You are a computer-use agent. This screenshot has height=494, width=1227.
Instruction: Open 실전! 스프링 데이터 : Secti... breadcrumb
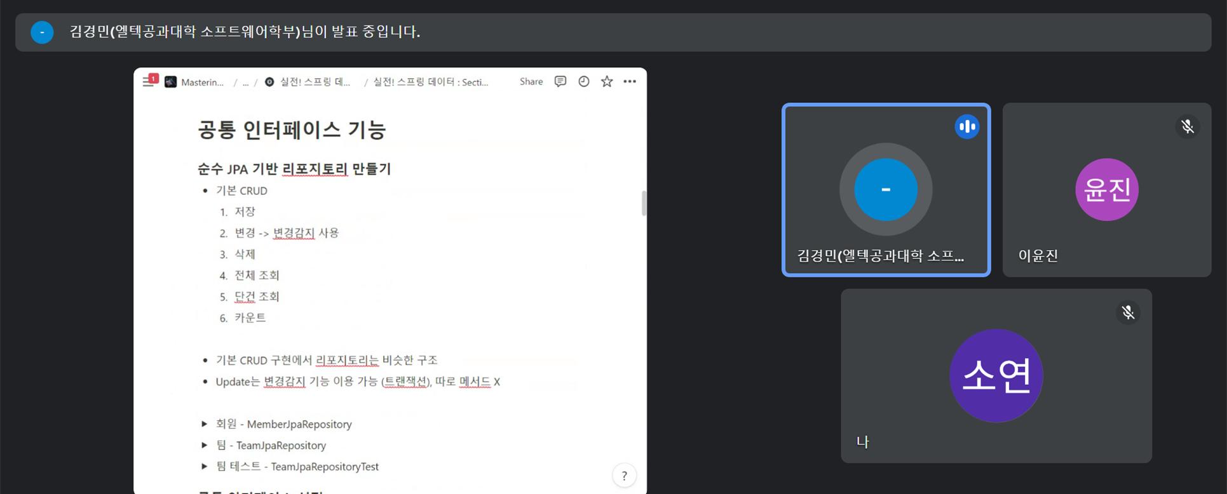click(431, 82)
